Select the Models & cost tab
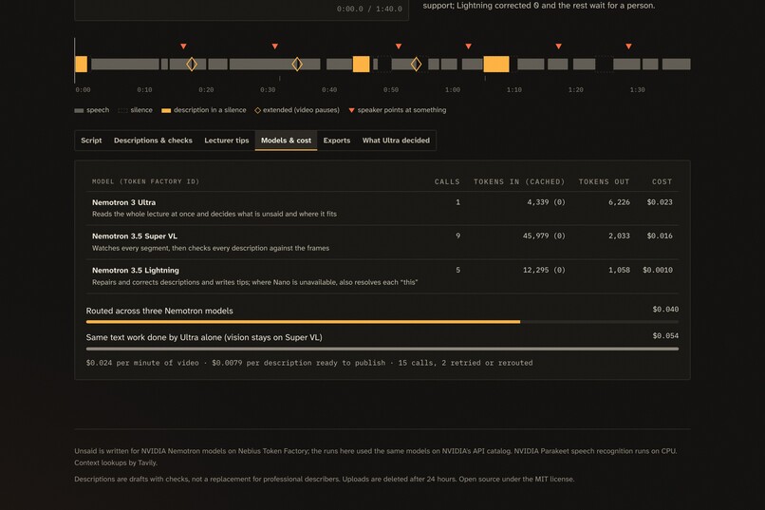Screen dimensions: 765x510 tap(286, 141)
